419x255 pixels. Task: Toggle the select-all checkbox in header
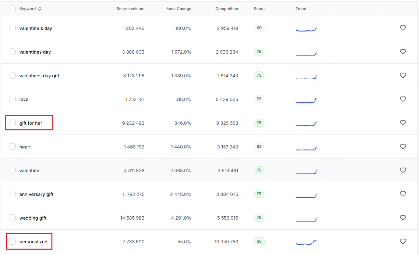click(12, 9)
